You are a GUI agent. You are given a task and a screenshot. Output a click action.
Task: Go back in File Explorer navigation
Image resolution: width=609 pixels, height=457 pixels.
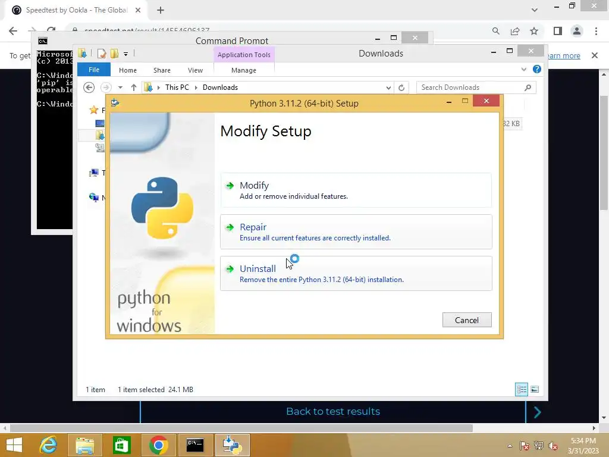tap(89, 87)
